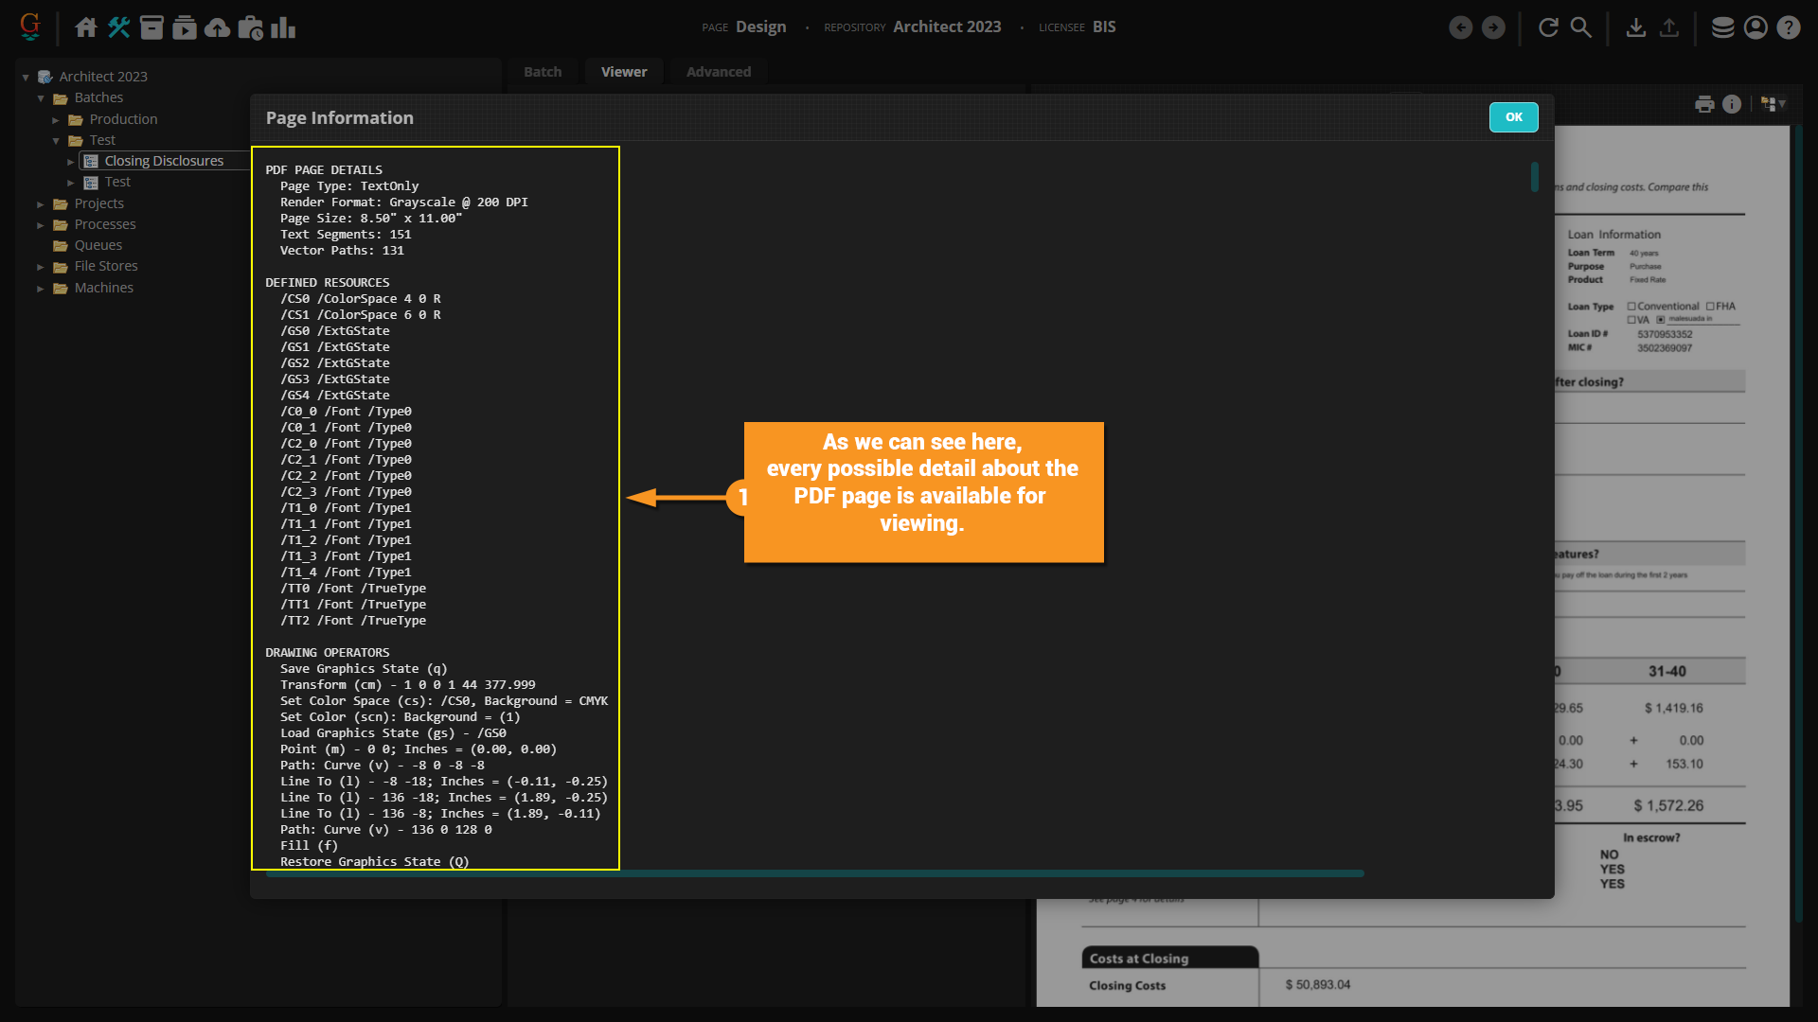Screen dimensions: 1818x1022
Task: Expand the Production folder
Action: click(56, 120)
